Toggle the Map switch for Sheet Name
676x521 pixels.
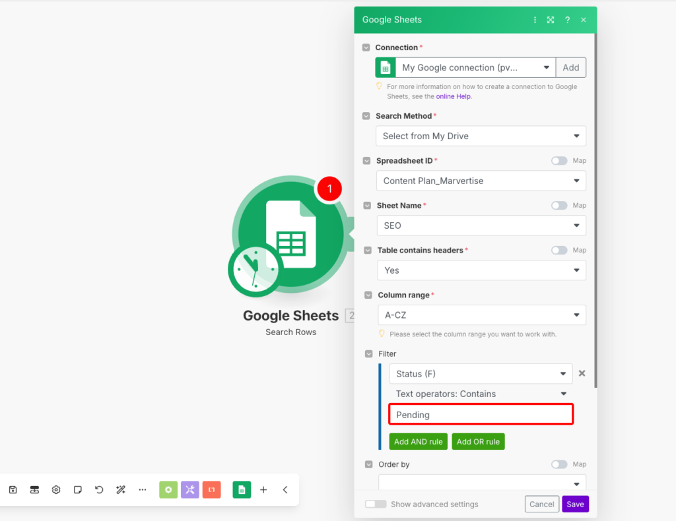tap(559, 205)
